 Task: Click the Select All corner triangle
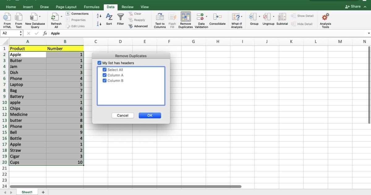pos(5,42)
